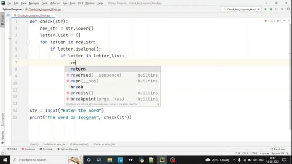The image size is (292, 164).
Task: Click the red error count indicator
Action: point(266,21)
